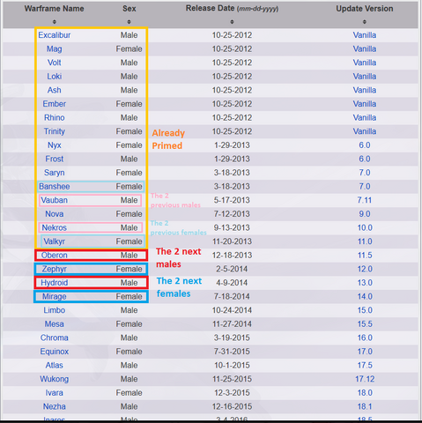Open Vanilla update link in Trinity row
Image resolution: width=422 pixels, height=423 pixels.
(365, 131)
